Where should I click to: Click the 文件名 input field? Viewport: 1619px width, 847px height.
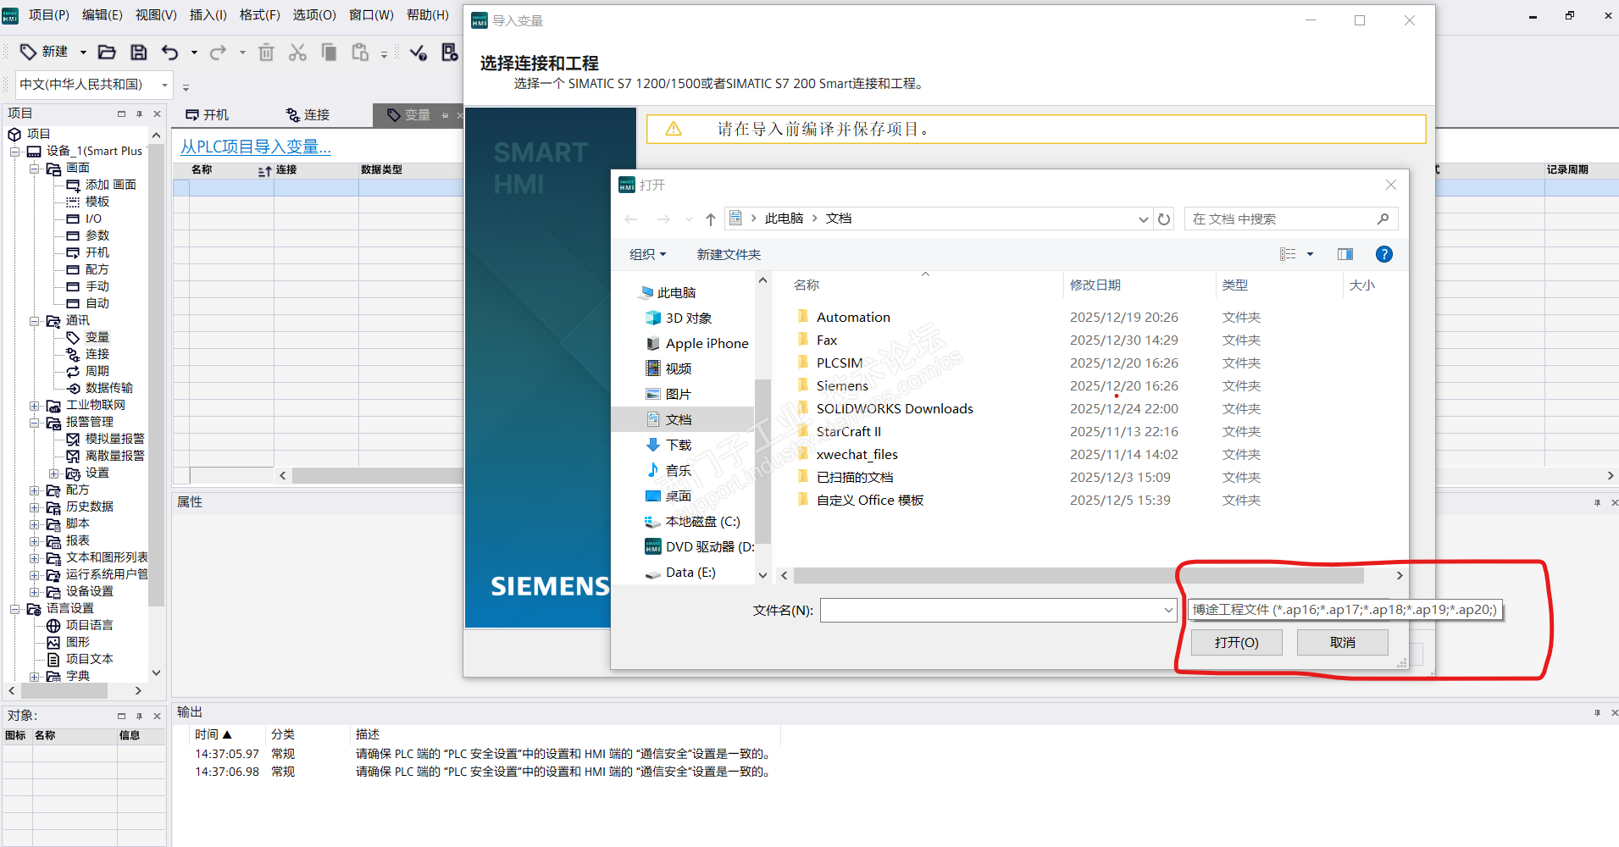pyautogui.click(x=991, y=610)
